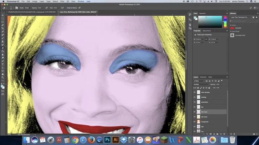Select the Clone Stamp tool
The image size is (259, 145).
3,41
